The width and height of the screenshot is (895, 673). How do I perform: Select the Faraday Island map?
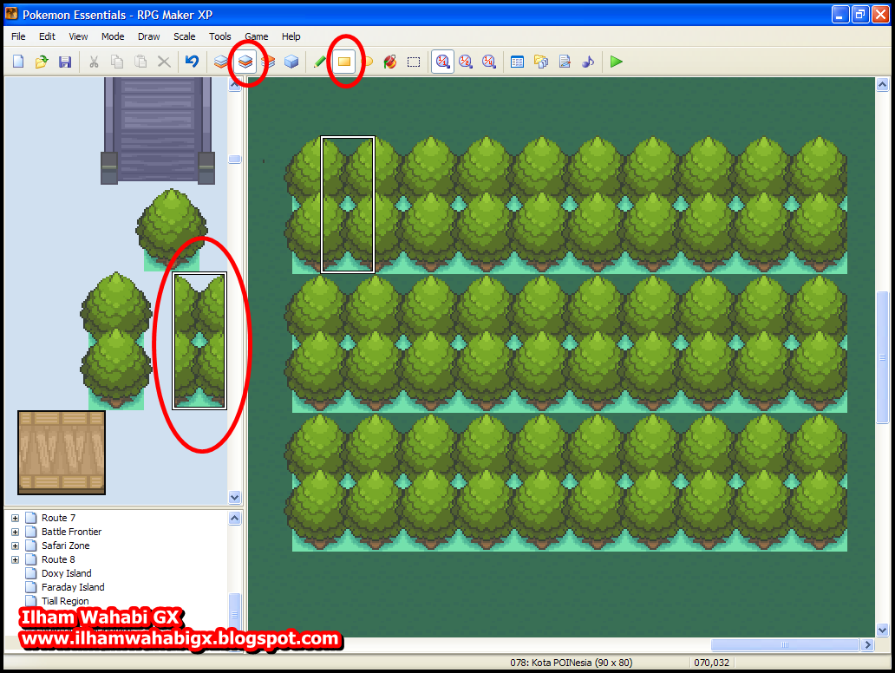click(73, 587)
